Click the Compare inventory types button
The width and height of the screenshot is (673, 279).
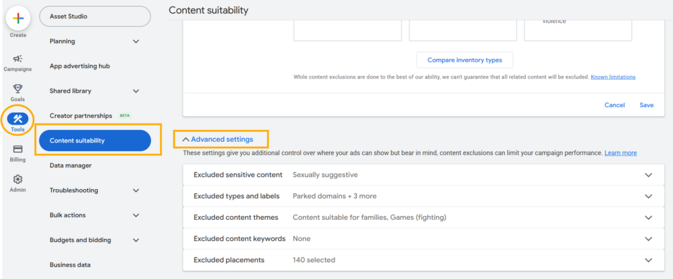(x=465, y=60)
